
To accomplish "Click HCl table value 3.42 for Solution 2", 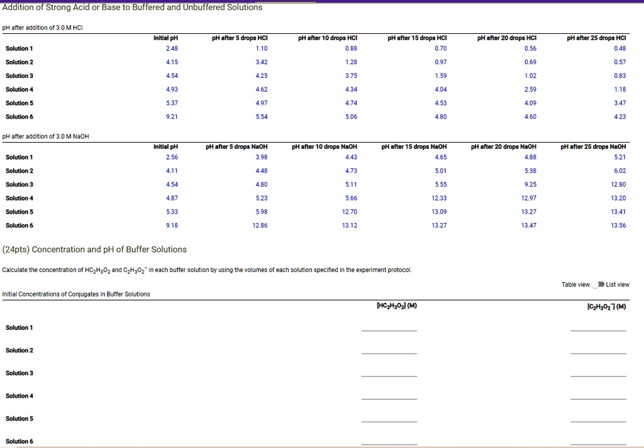I will coord(261,62).
